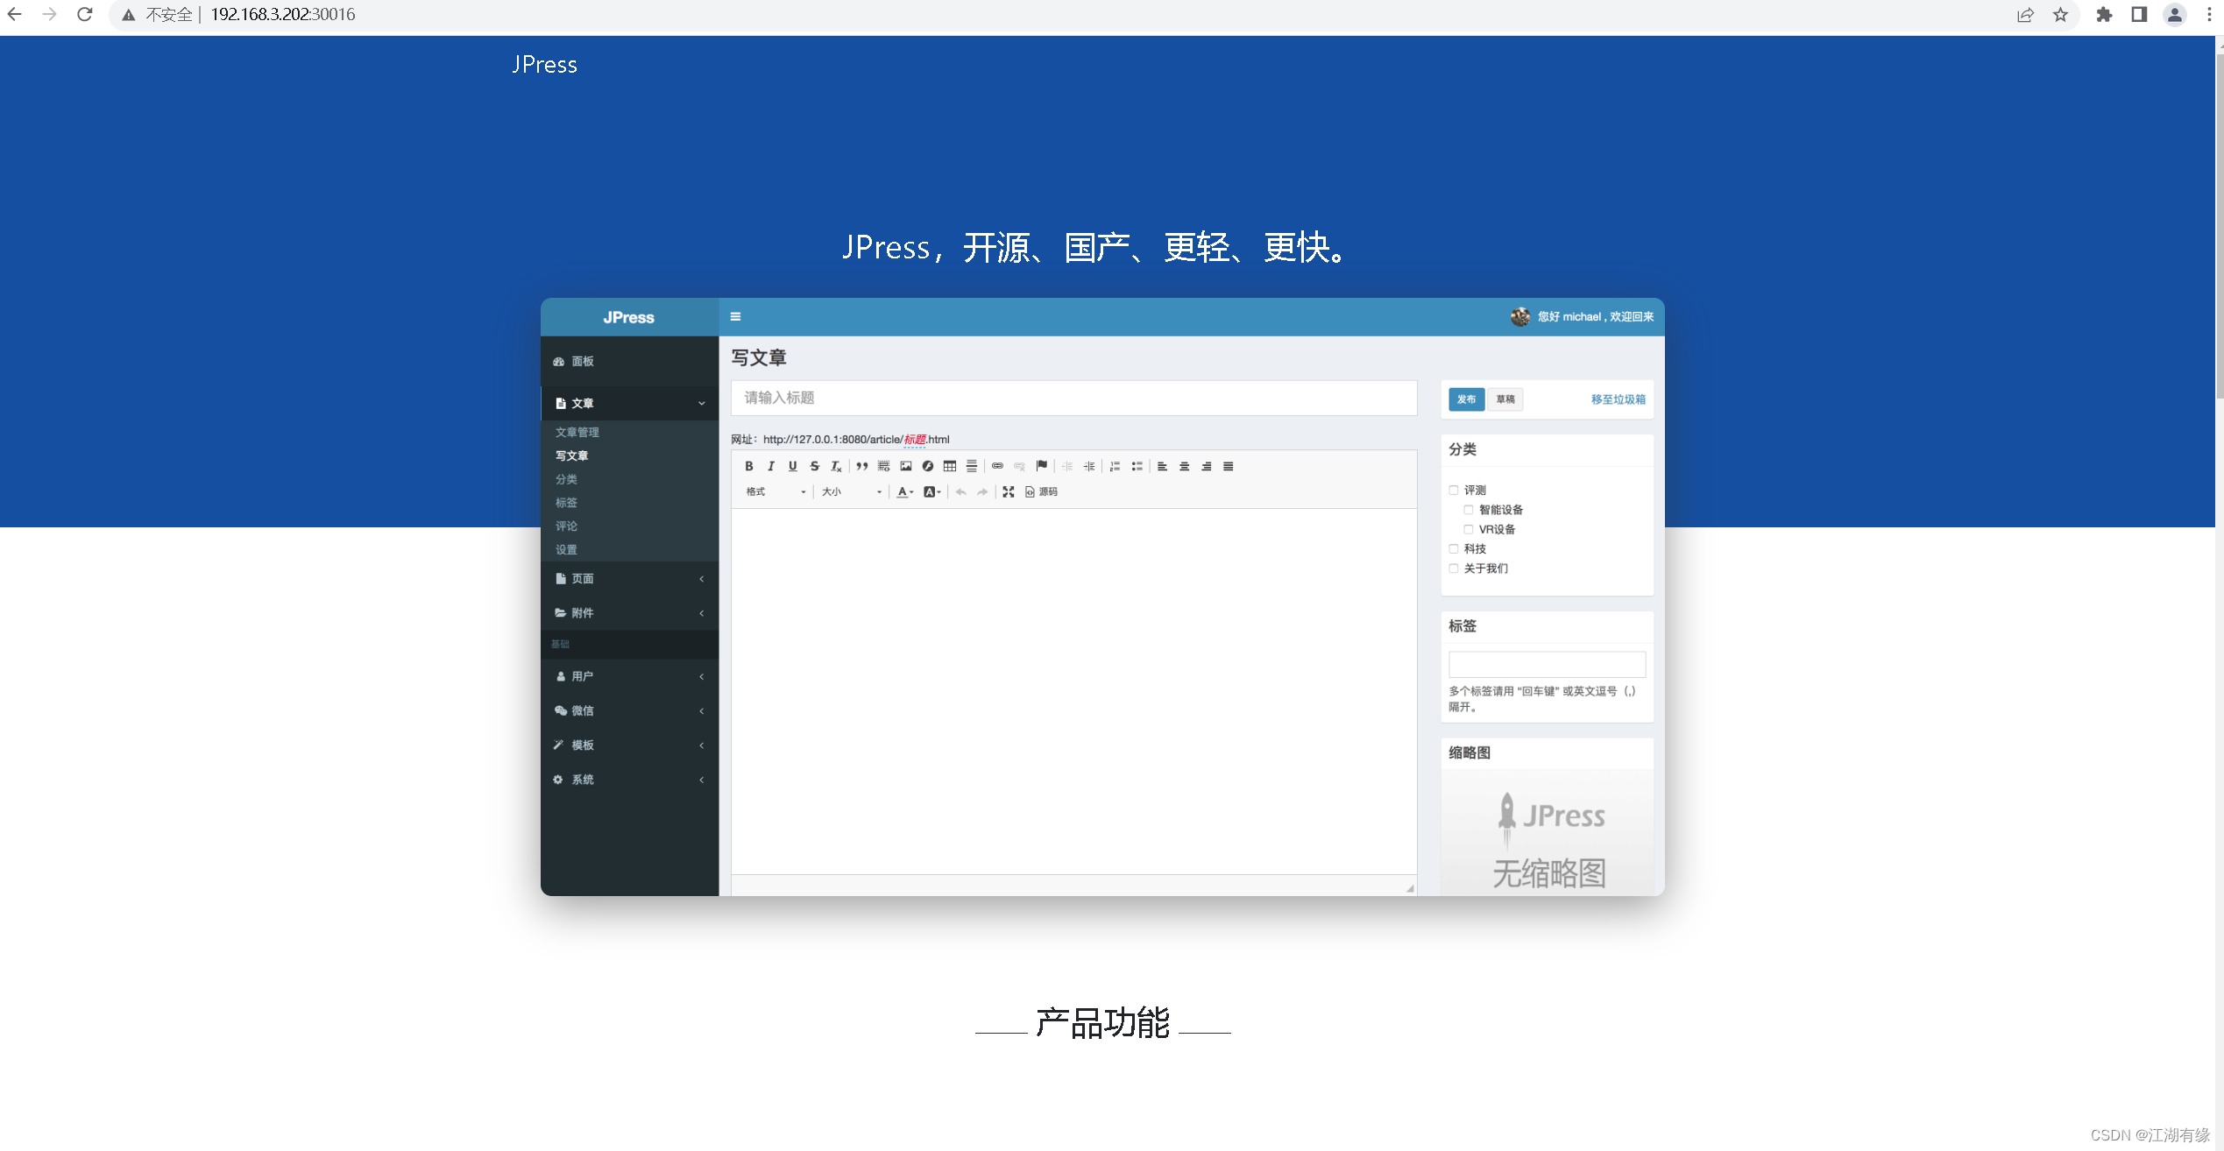The height and width of the screenshot is (1151, 2224).
Task: Expand the 用户 sidebar menu
Action: [x=629, y=675]
